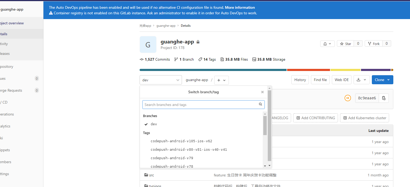The image size is (410, 187).
Task: Follow the More information link
Action: [x=240, y=7]
